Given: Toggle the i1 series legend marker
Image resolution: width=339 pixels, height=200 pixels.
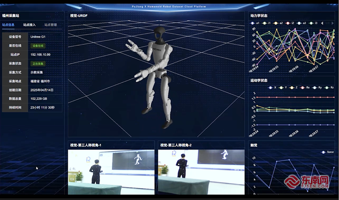Looking at the screenshot, I should pos(265,23).
